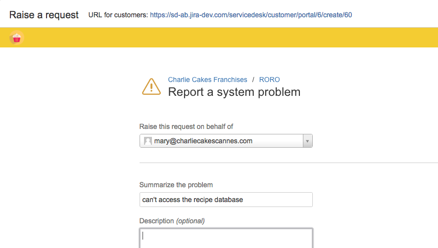Click the URL for customers label text
Image resolution: width=438 pixels, height=248 pixels.
pos(118,15)
